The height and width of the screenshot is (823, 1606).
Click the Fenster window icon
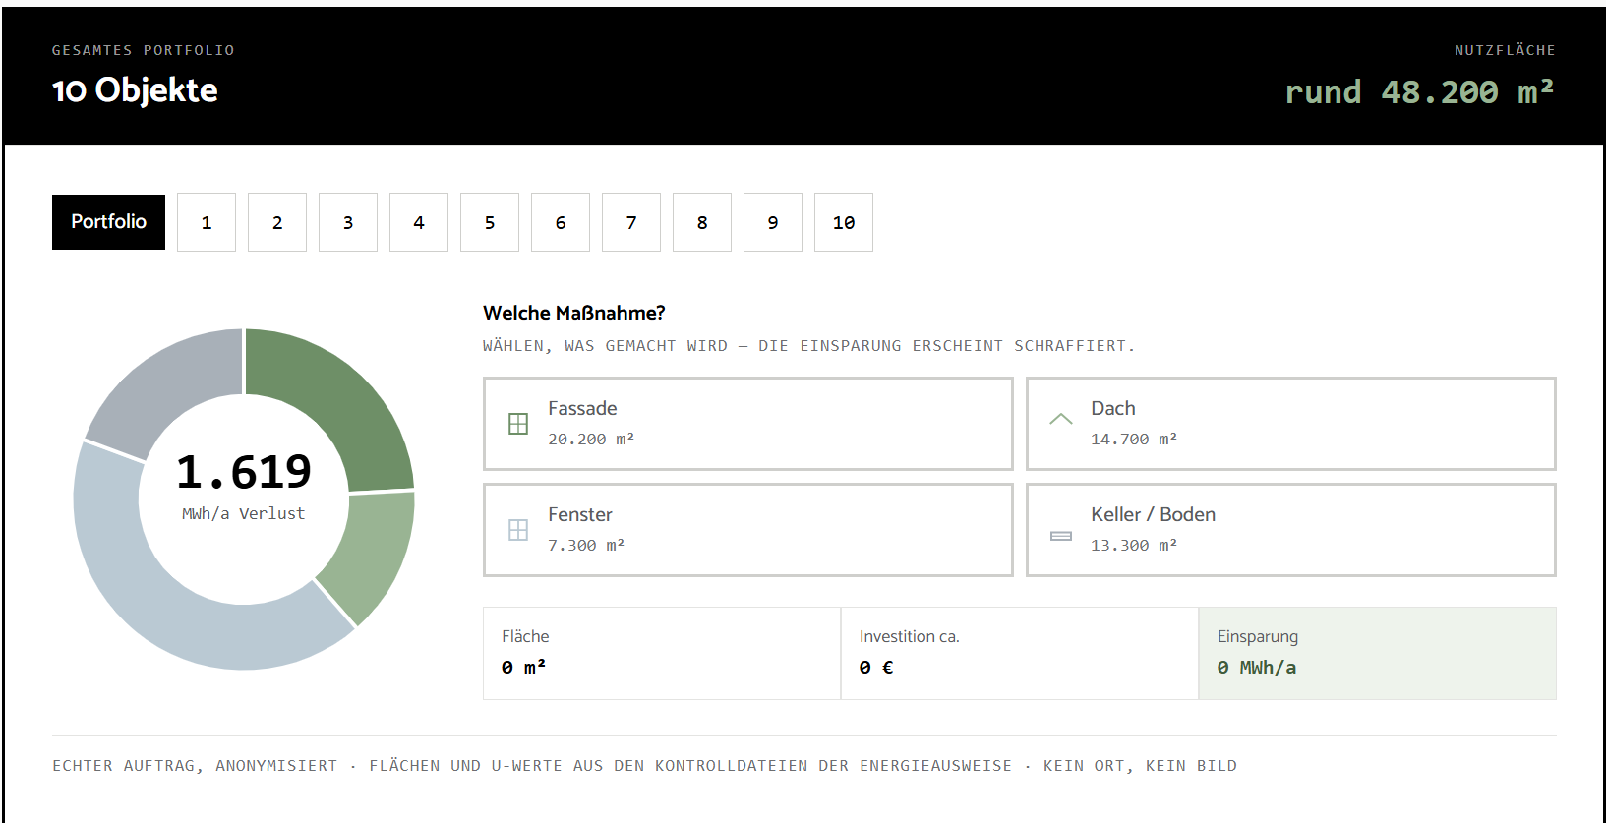pos(518,530)
